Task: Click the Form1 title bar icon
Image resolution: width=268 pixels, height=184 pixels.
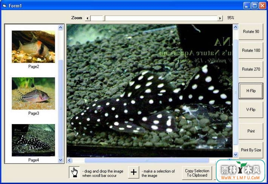Action: (5, 6)
